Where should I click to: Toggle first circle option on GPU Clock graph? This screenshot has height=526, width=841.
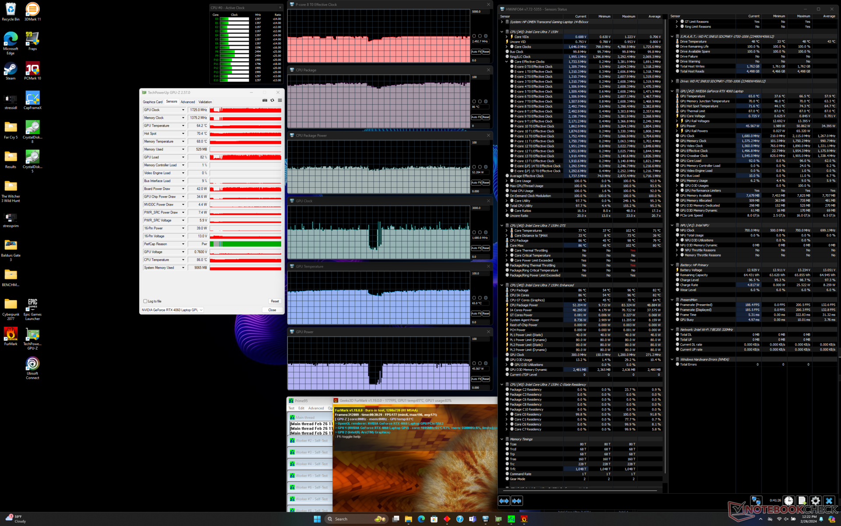[x=474, y=233]
